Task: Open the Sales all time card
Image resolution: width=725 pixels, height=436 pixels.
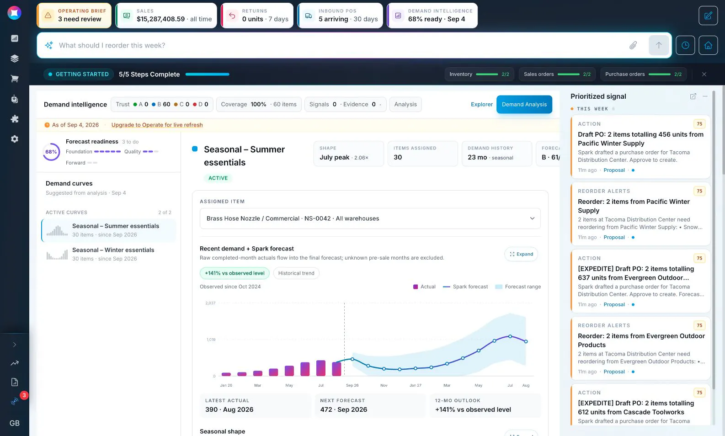Action: click(166, 16)
